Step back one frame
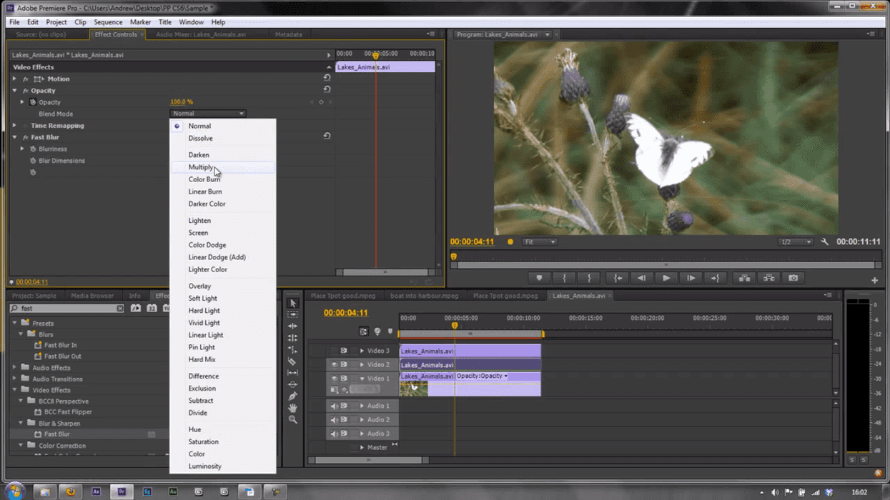890x500 pixels. click(642, 278)
